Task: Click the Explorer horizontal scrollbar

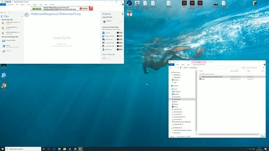Action: (x=229, y=134)
